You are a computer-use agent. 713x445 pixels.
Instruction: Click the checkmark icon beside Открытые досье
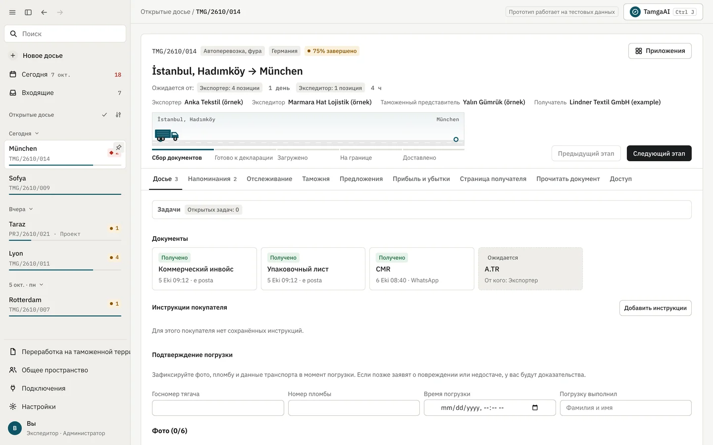(104, 115)
